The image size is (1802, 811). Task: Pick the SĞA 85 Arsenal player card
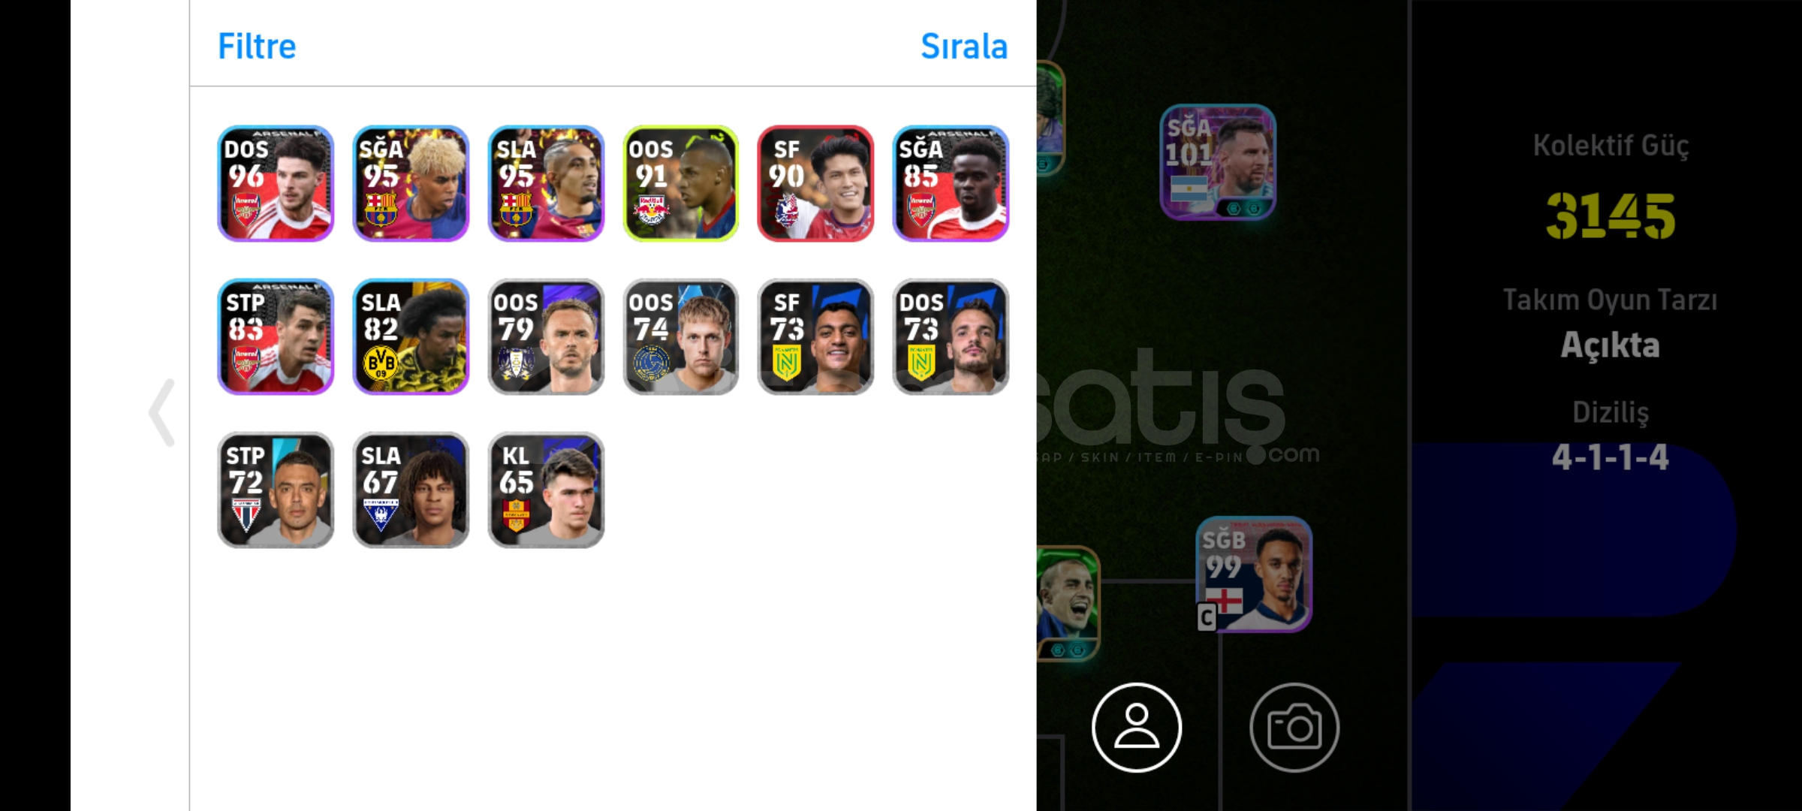pyautogui.click(x=951, y=183)
